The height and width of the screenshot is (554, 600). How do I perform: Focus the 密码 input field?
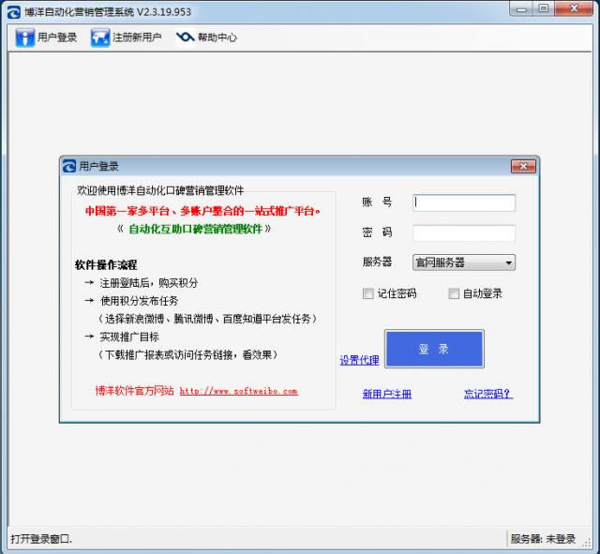click(464, 232)
